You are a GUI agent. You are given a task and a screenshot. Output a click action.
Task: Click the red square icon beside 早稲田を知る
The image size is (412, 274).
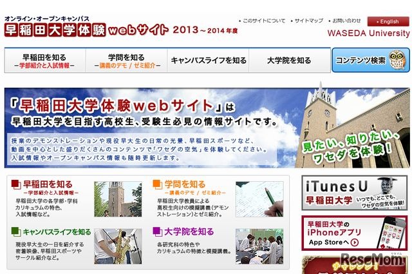(x=16, y=184)
